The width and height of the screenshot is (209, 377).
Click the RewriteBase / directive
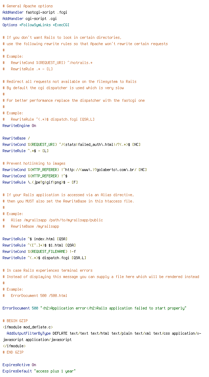click(16, 138)
